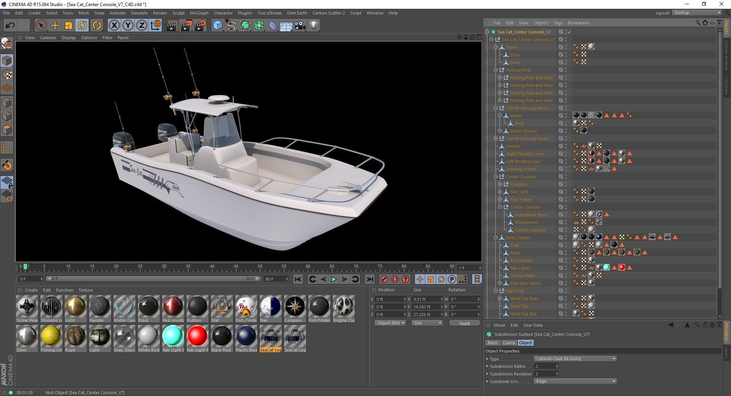Toggle Snap magnet icon
The height and width of the screenshot is (396, 731).
click(7, 165)
